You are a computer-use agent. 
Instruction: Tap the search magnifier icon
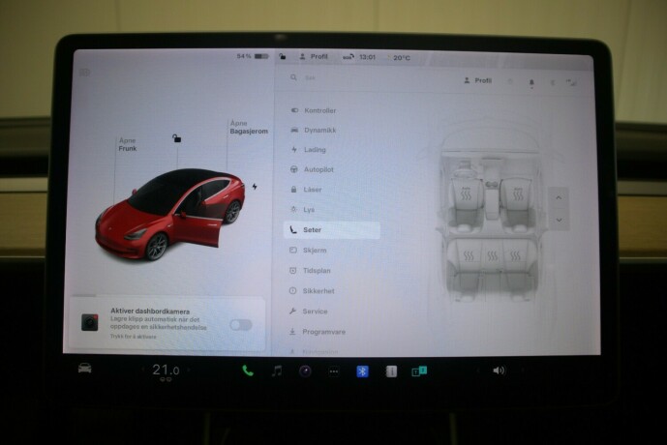point(293,77)
